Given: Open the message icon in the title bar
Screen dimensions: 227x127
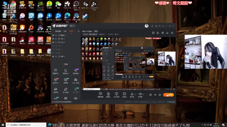Looking at the screenshot, I should tap(152, 26).
